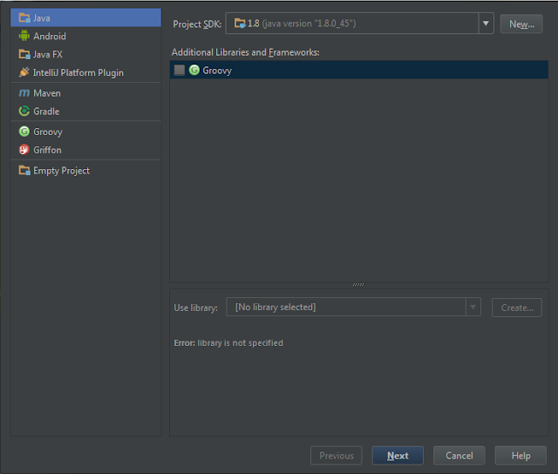Image resolution: width=558 pixels, height=474 pixels.
Task: Click the Create... library button
Action: (517, 308)
